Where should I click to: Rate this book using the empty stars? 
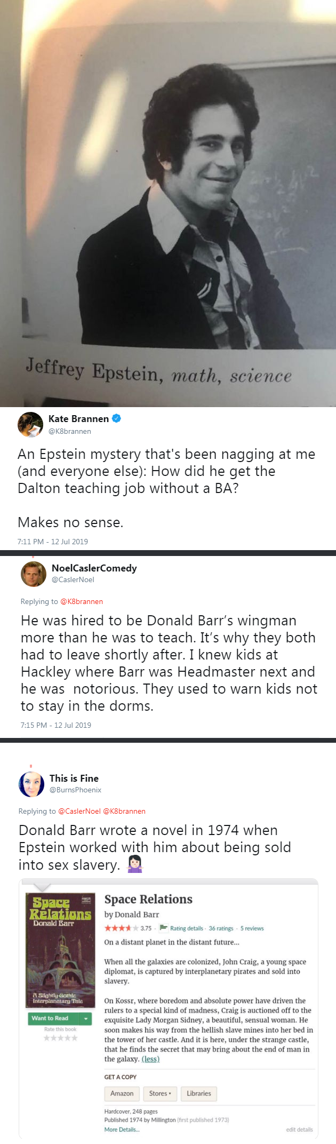(60, 1038)
